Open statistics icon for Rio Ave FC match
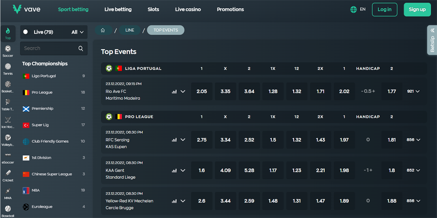 (x=174, y=92)
